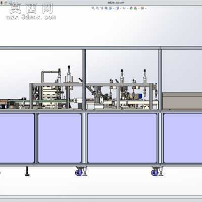202x202 pixels.
Task: Select the largest lavender base panel
Action: click(122, 138)
